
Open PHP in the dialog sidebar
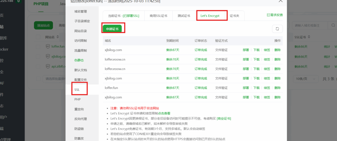[77, 100]
